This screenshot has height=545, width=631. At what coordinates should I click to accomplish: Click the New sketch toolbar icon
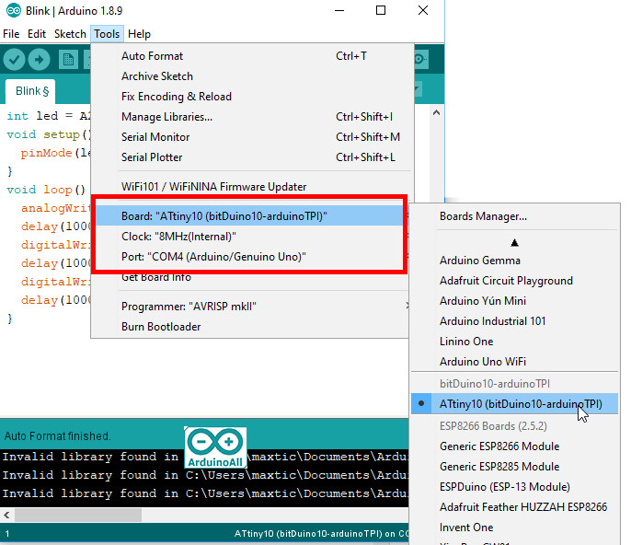68,60
